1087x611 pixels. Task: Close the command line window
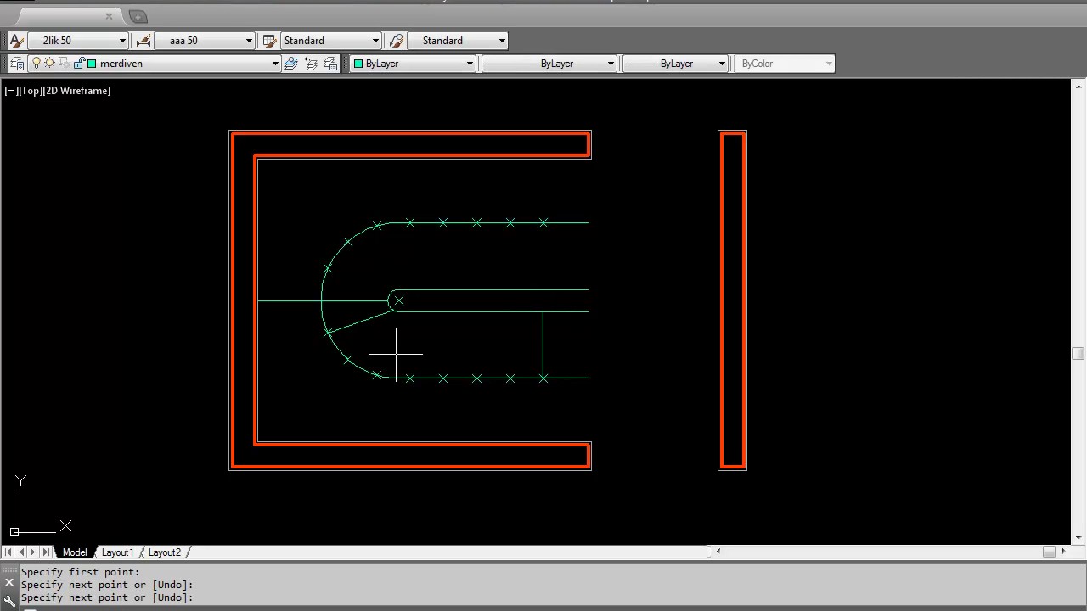point(9,583)
